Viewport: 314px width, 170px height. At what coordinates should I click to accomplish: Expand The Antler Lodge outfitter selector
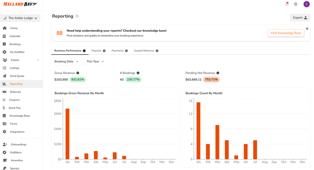(20, 18)
